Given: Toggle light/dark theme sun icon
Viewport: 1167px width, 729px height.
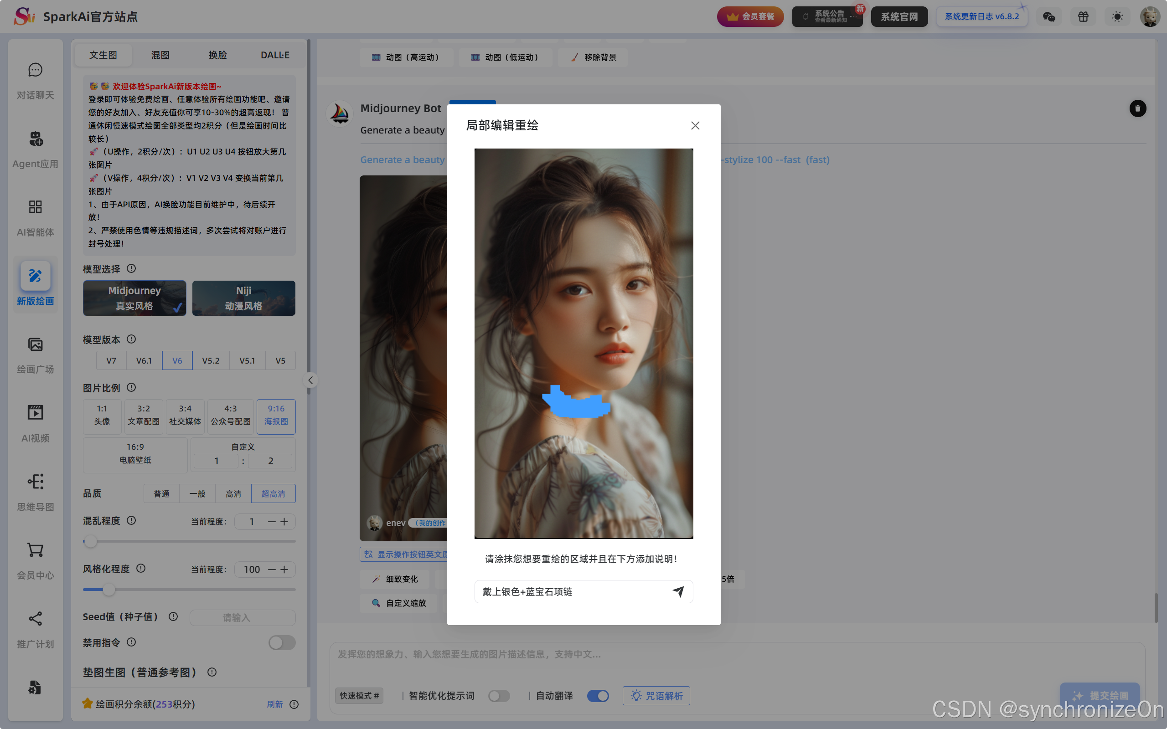Looking at the screenshot, I should 1117,17.
